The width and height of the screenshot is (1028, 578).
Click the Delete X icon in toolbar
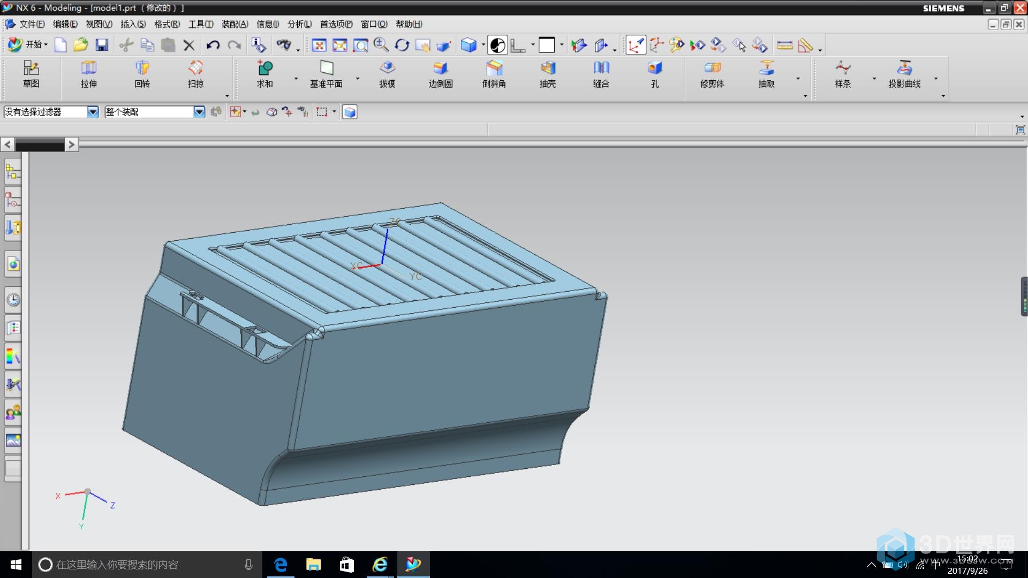188,45
